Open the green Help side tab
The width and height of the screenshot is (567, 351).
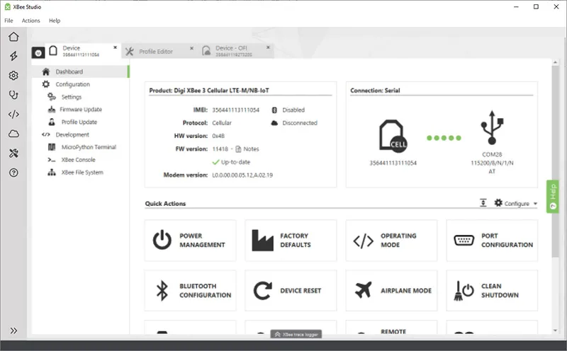tap(553, 197)
